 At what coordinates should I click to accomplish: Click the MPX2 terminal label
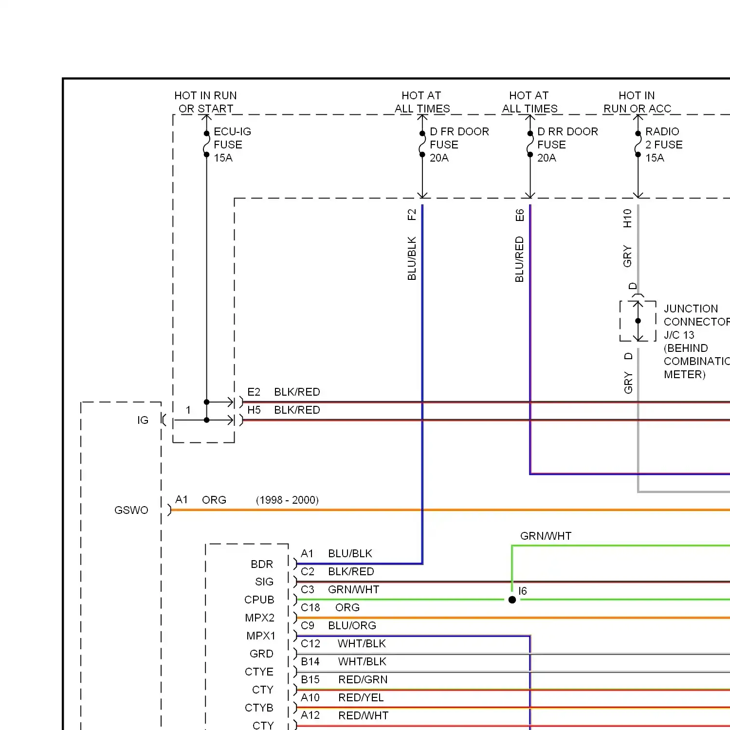[x=260, y=618]
